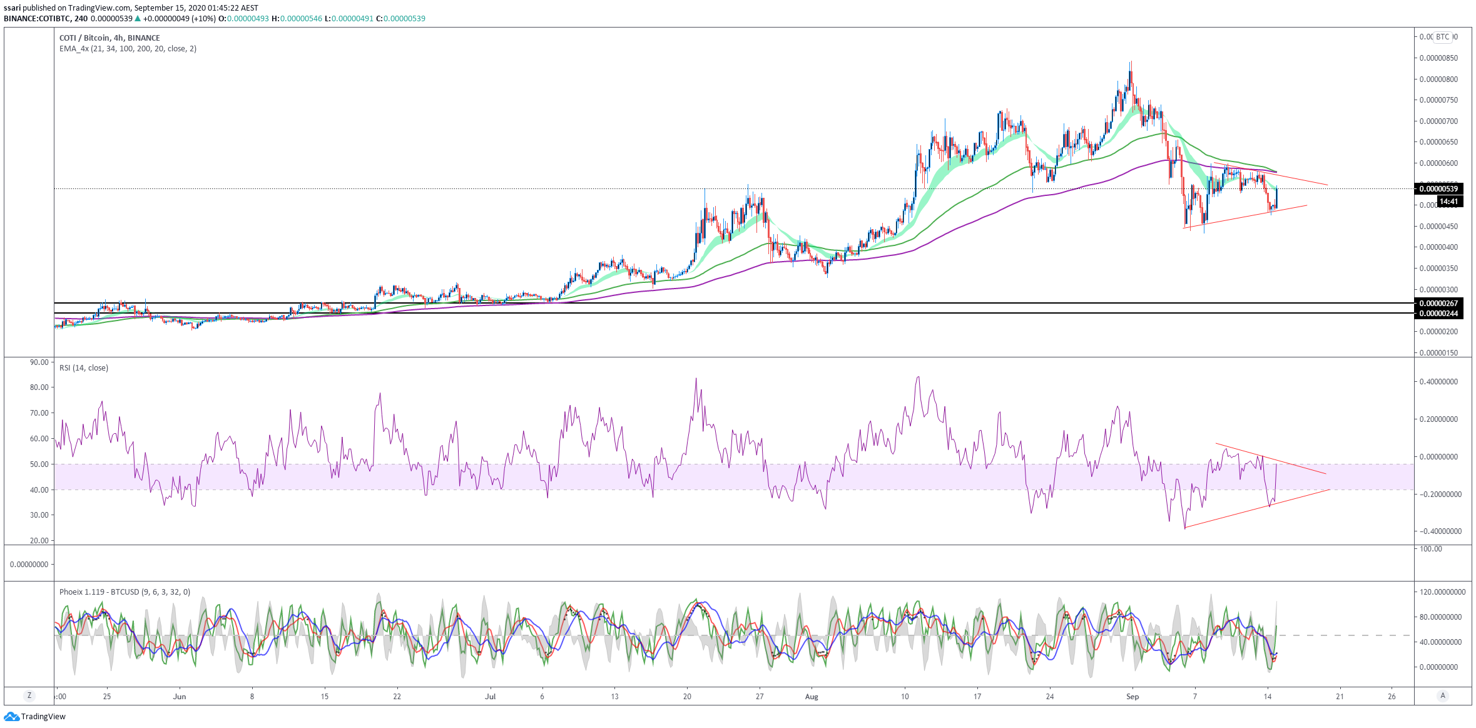Click the 80.00 RSI scale label

[x=39, y=387]
